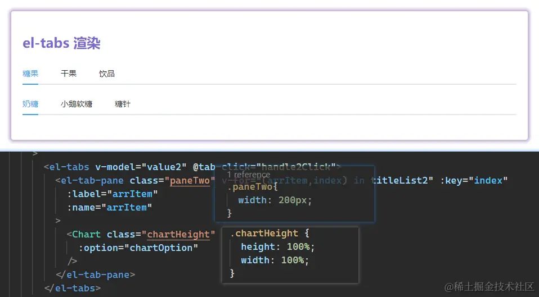Click the Chart component tag
Image resolution: width=539 pixels, height=297 pixels.
83,234
